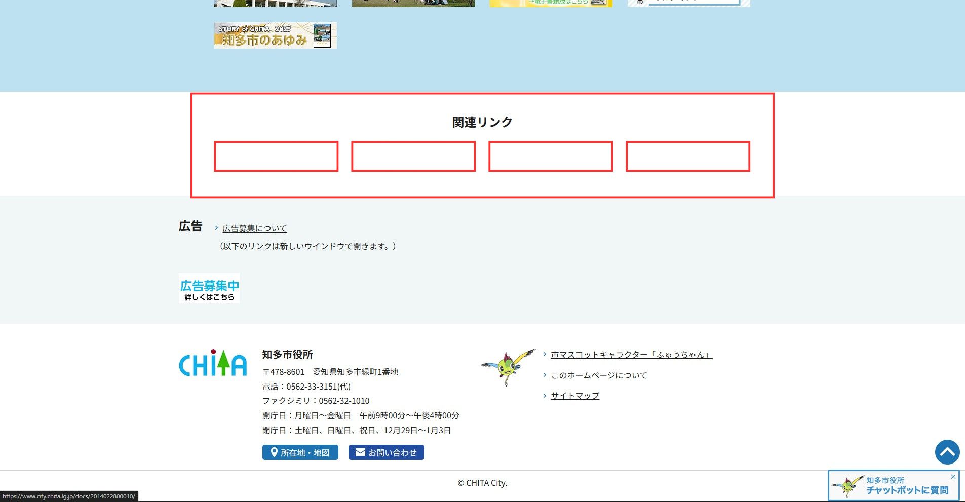The height and width of the screenshot is (502, 965).
Task: Close the chatbot banner with the X
Action: pyautogui.click(x=953, y=477)
